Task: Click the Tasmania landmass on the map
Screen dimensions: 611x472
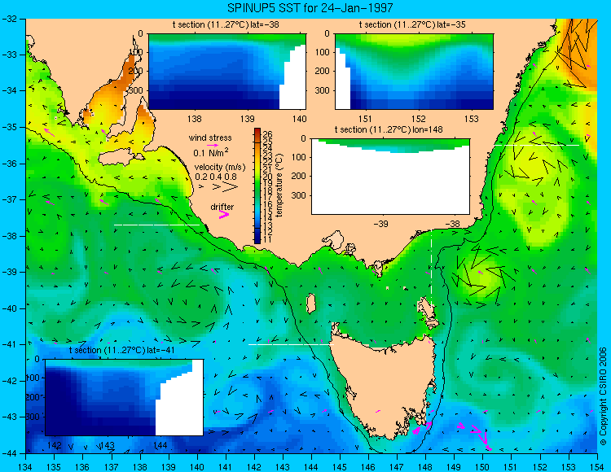Action: (x=384, y=385)
